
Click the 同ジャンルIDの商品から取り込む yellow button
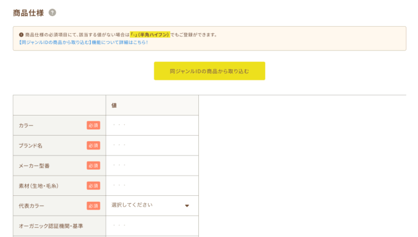210,71
